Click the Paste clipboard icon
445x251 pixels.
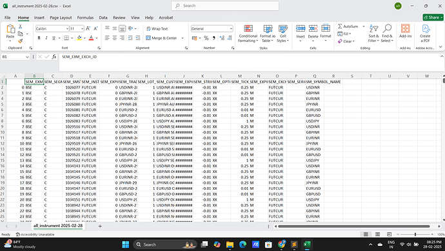click(10, 29)
